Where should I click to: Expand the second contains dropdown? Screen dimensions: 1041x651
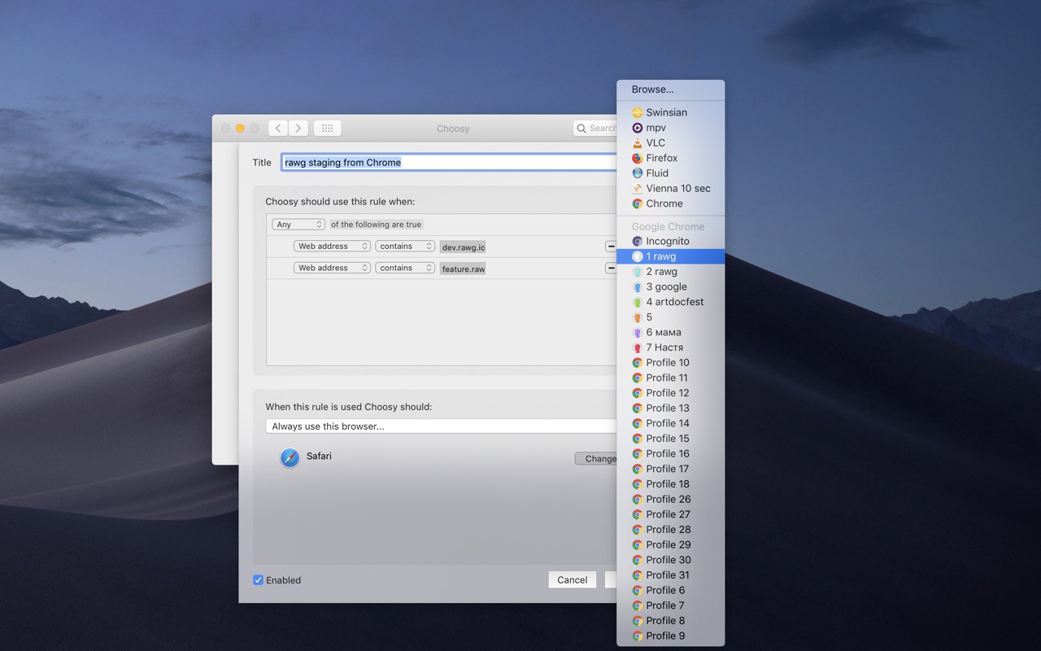point(405,268)
